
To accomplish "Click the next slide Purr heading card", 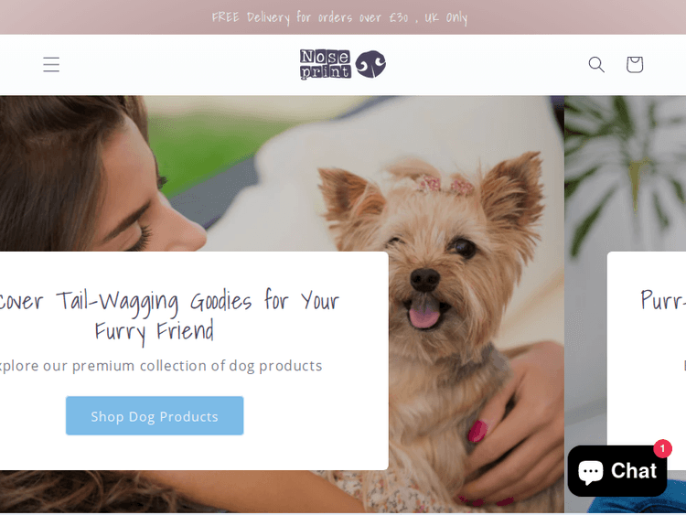I will click(647, 348).
